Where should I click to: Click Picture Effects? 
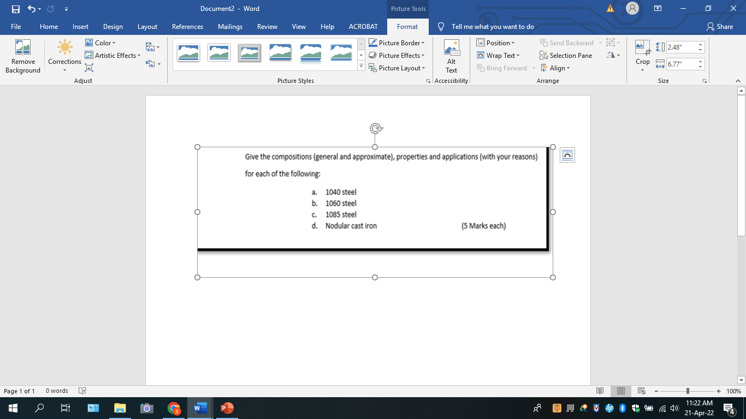coord(397,55)
